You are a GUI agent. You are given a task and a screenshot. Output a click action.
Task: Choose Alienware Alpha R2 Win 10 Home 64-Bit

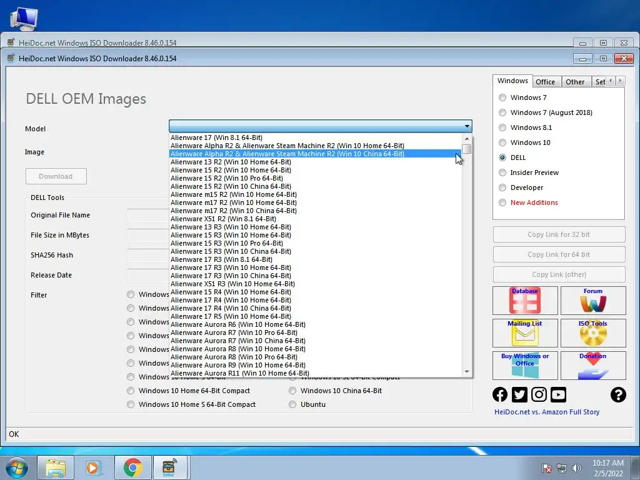(315, 146)
